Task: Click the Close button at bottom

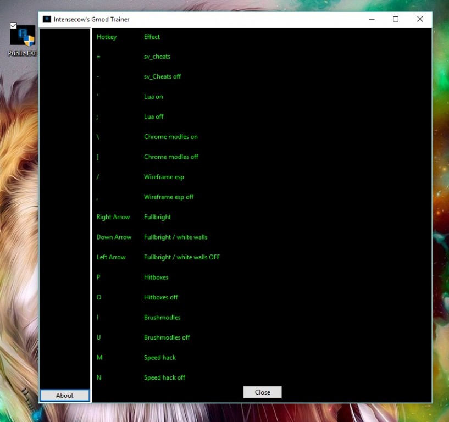Action: click(262, 392)
